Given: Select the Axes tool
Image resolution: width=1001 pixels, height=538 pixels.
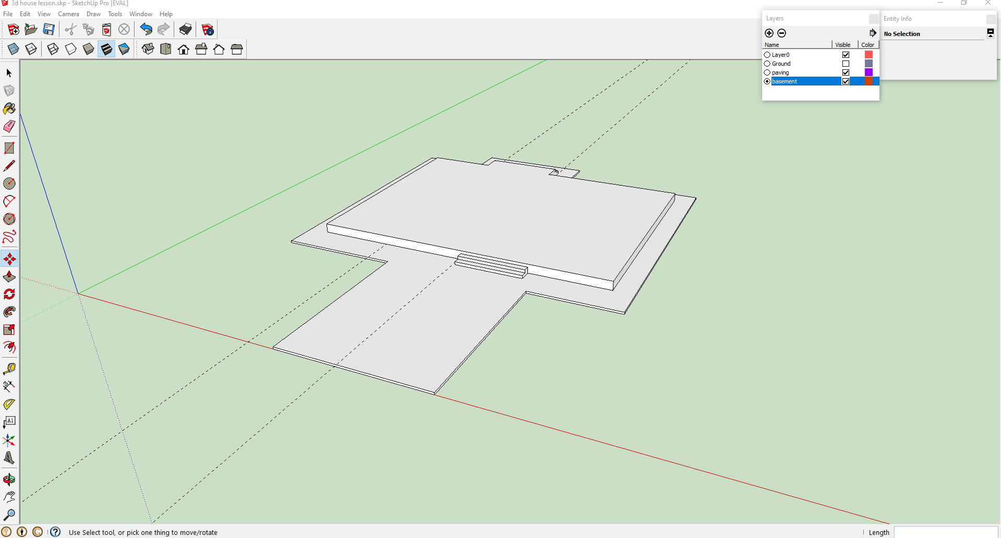Looking at the screenshot, I should pos(9,440).
